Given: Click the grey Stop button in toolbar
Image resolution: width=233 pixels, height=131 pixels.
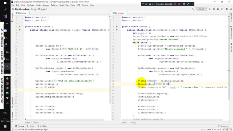Looking at the screenshot, I should click(222, 9).
